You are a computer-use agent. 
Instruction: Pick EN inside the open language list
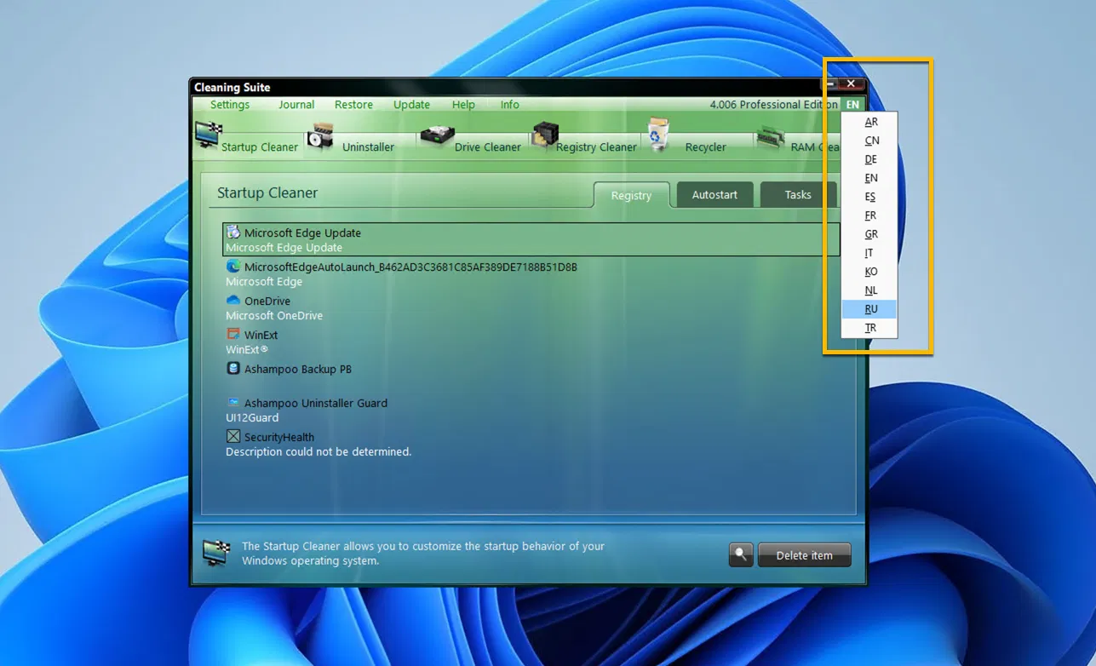[x=869, y=178]
